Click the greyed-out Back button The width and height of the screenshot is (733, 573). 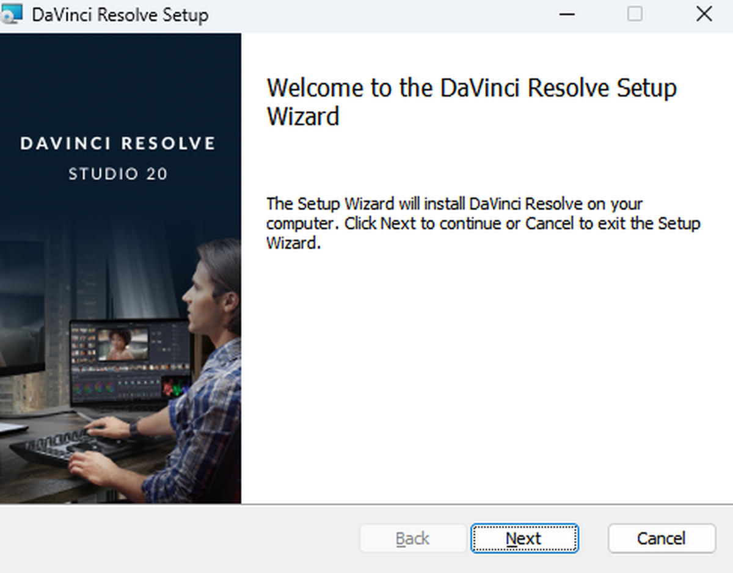point(413,538)
